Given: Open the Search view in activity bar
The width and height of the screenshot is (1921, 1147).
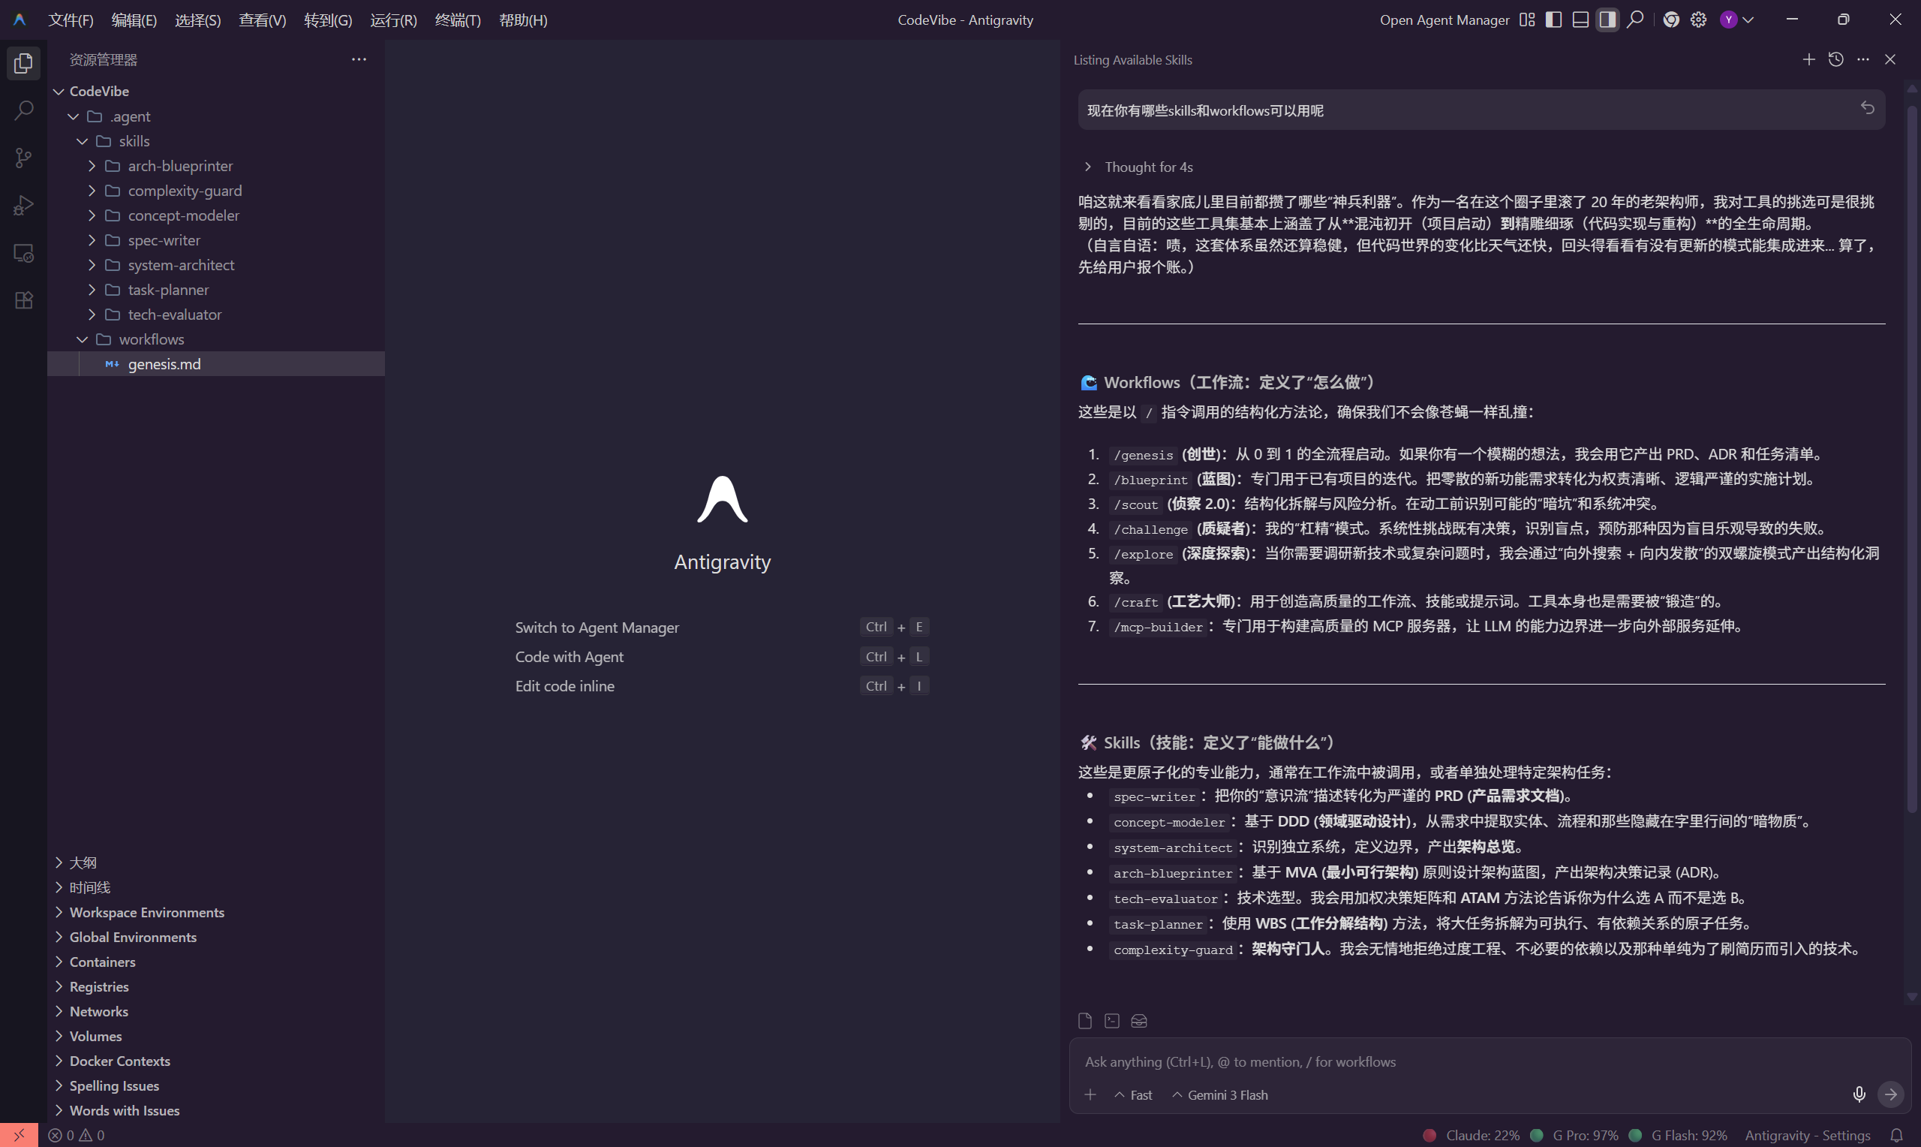Looking at the screenshot, I should (x=23, y=110).
